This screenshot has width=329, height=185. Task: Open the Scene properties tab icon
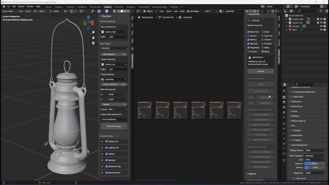click(x=284, y=113)
